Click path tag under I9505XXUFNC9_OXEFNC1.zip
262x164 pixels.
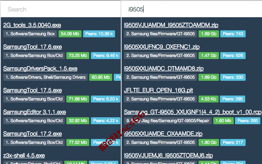[x=160, y=56]
